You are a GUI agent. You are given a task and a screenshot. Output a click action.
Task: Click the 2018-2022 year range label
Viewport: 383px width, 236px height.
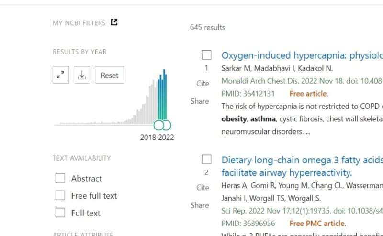[x=157, y=138]
